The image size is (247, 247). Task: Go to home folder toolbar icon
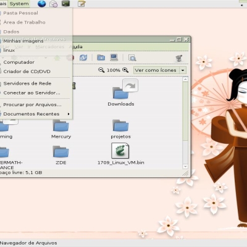point(101,57)
